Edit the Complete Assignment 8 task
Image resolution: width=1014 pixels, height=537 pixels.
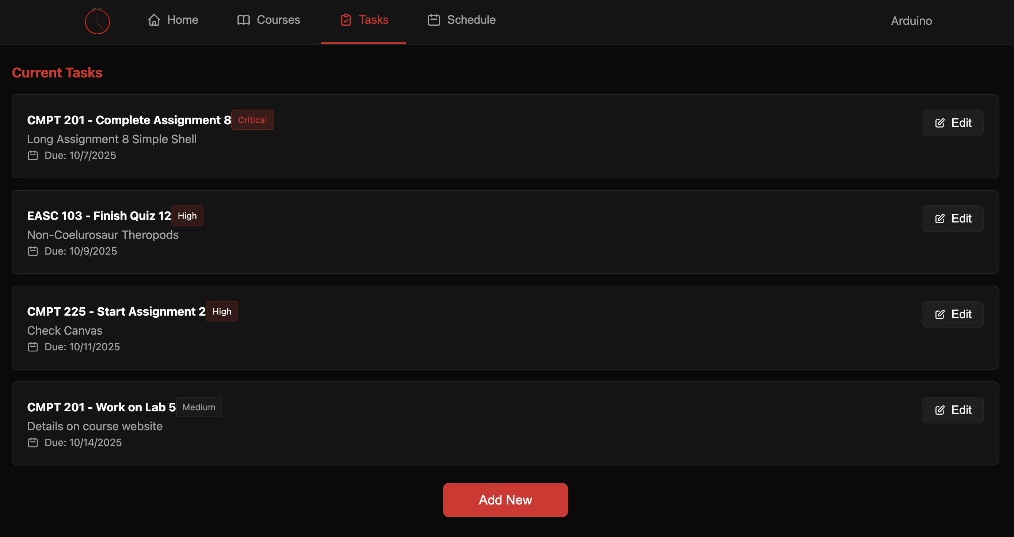[952, 123]
